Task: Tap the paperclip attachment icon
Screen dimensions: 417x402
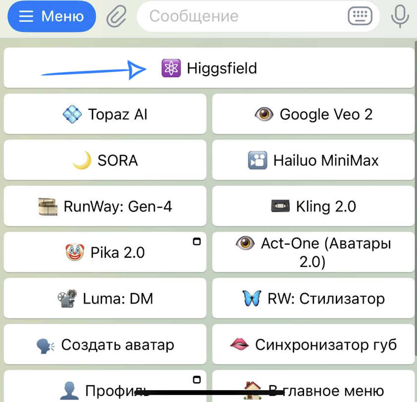Action: [x=116, y=16]
